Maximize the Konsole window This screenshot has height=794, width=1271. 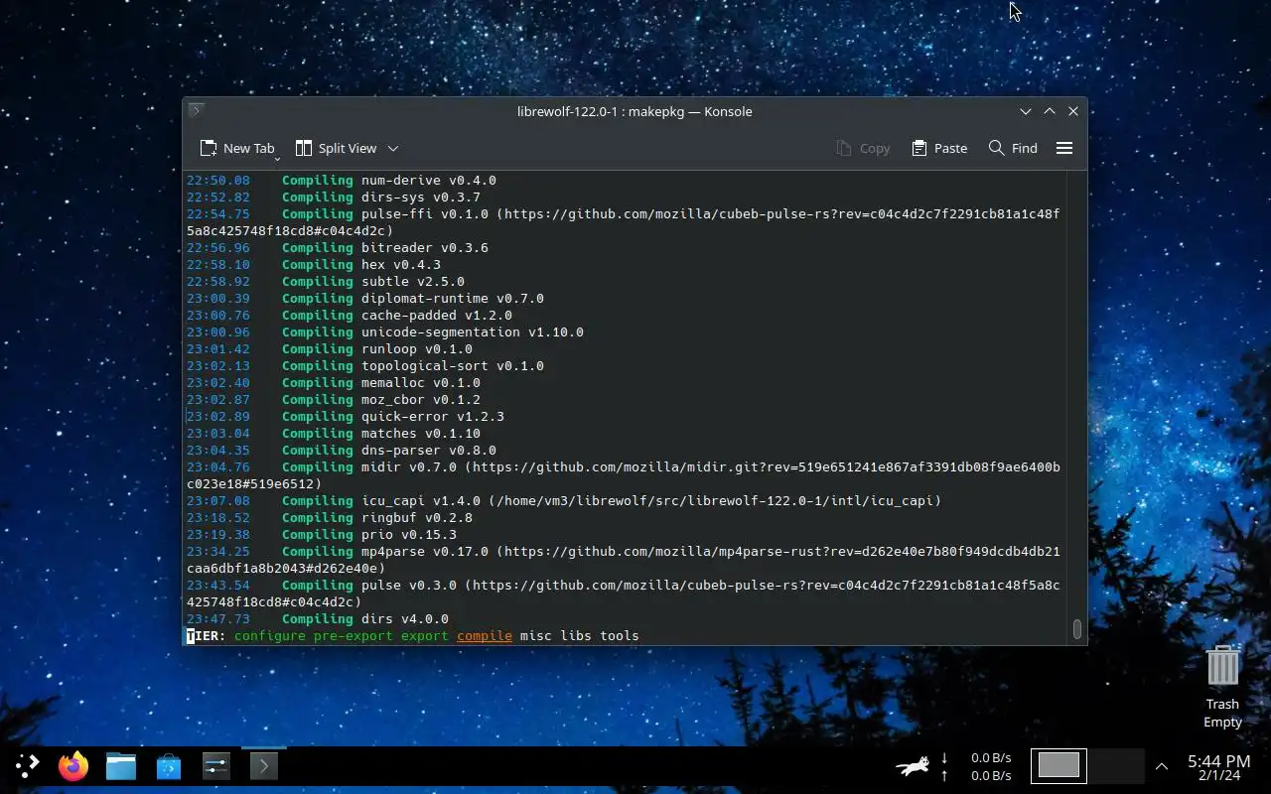(1050, 111)
